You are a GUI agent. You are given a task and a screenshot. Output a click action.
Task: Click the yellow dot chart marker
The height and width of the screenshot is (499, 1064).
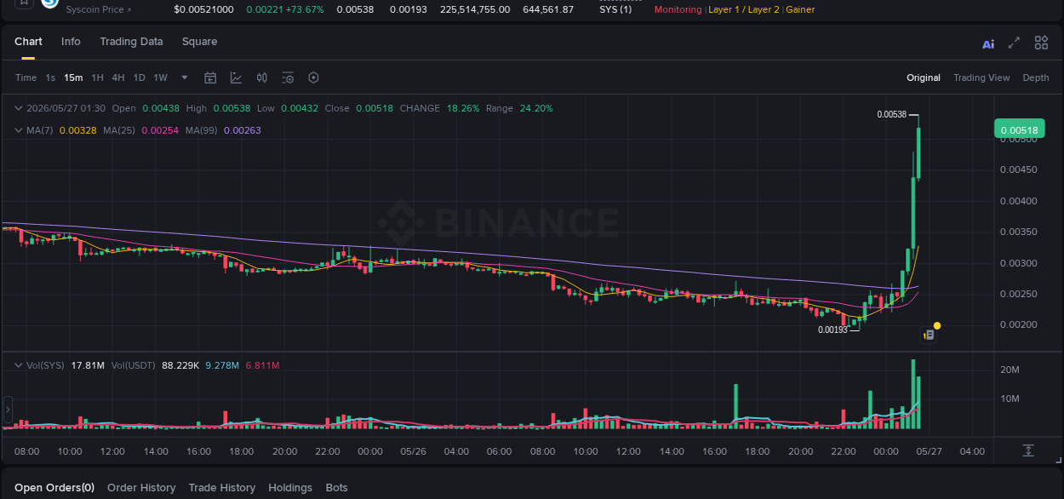tap(937, 325)
